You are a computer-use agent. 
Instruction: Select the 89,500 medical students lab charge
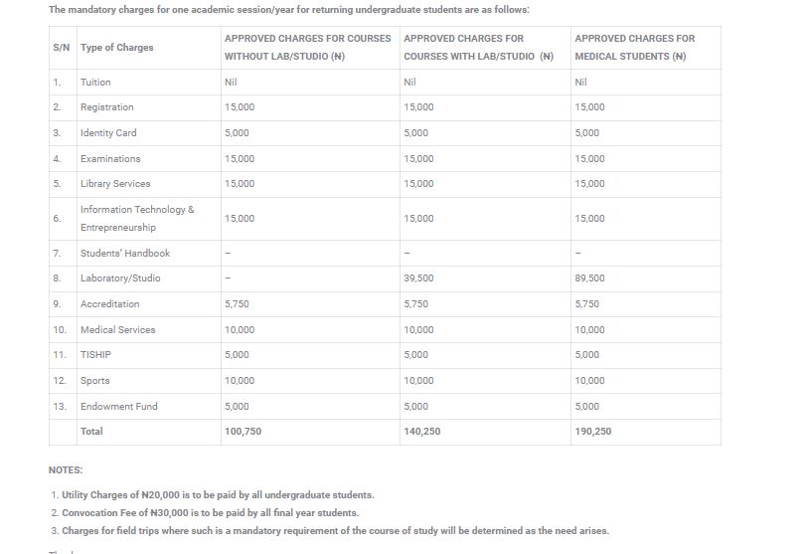[589, 278]
